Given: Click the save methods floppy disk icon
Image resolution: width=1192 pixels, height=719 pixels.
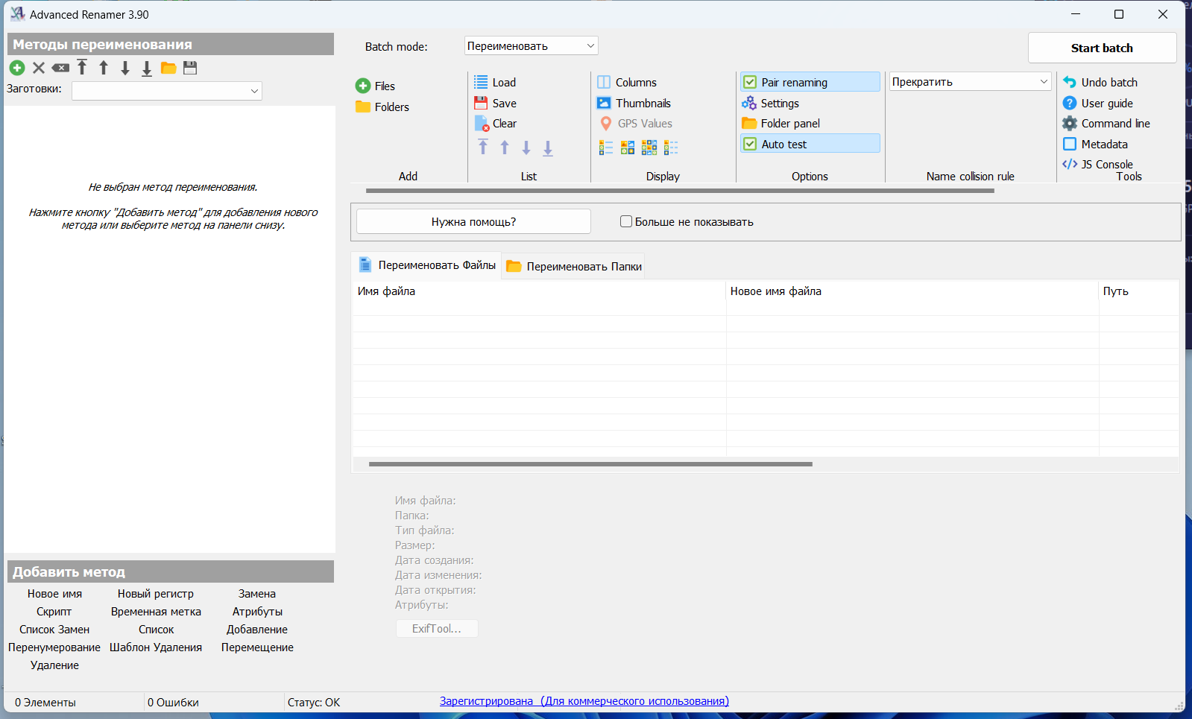Looking at the screenshot, I should pyautogui.click(x=190, y=68).
